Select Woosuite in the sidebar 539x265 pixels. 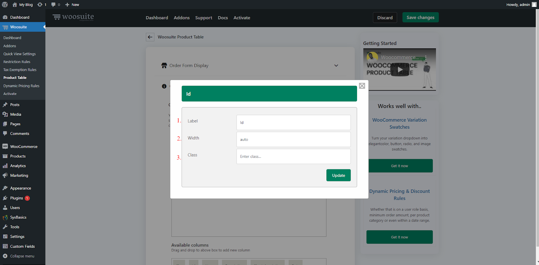[x=23, y=27]
